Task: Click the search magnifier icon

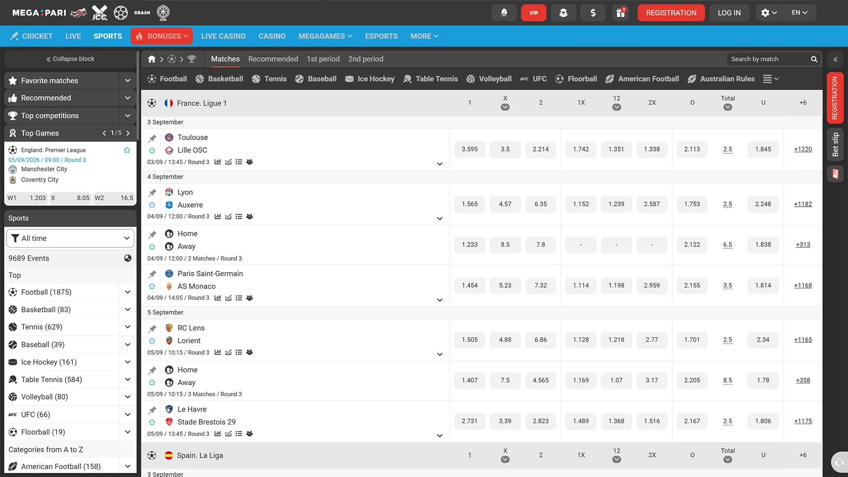Action: (814, 59)
